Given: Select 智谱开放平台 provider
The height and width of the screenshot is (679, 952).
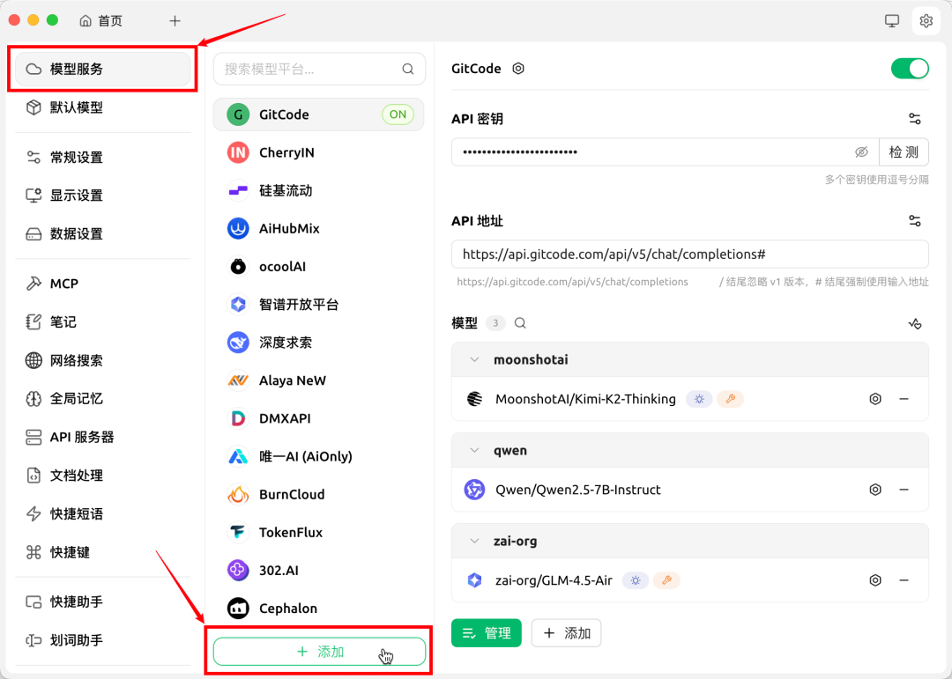Looking at the screenshot, I should 319,305.
